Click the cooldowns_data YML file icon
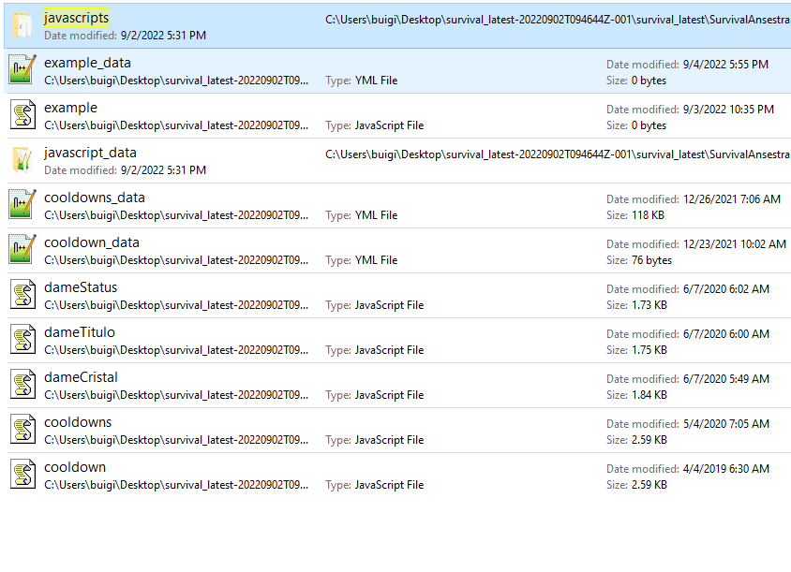This screenshot has width=791, height=572. click(22, 205)
